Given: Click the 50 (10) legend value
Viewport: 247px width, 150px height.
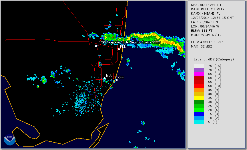Looking at the screenshot, I should click(x=214, y=86).
